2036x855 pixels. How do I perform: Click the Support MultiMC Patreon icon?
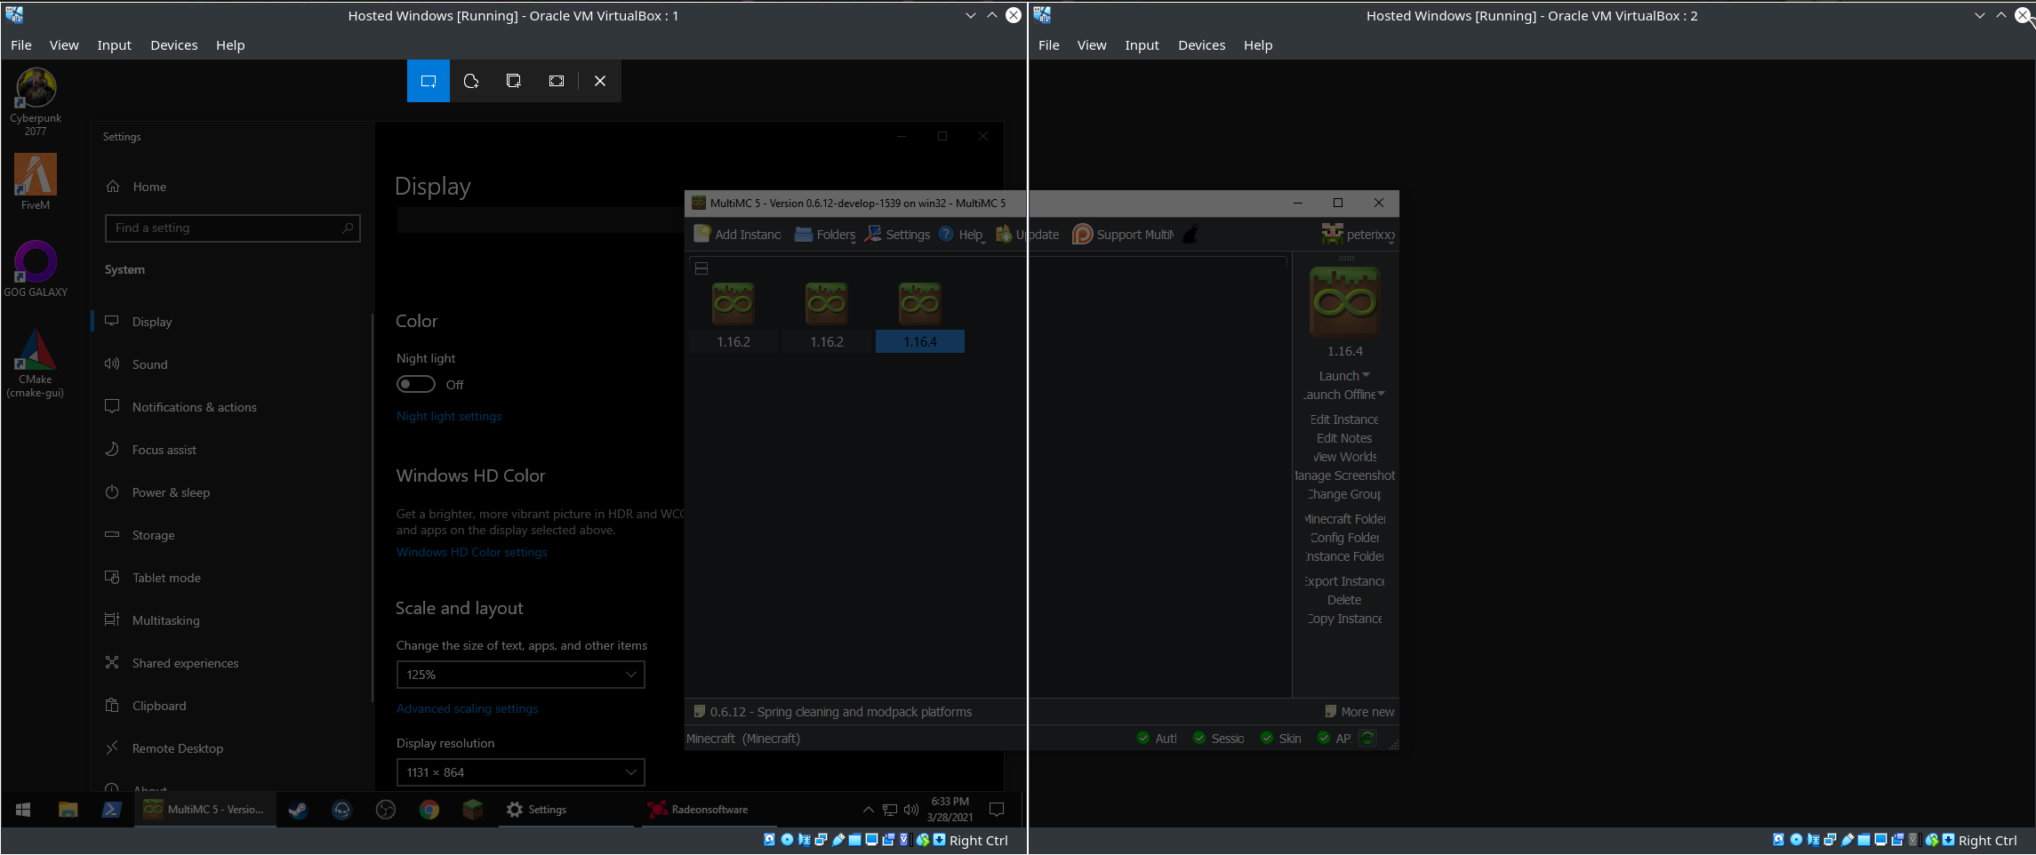[1082, 234]
